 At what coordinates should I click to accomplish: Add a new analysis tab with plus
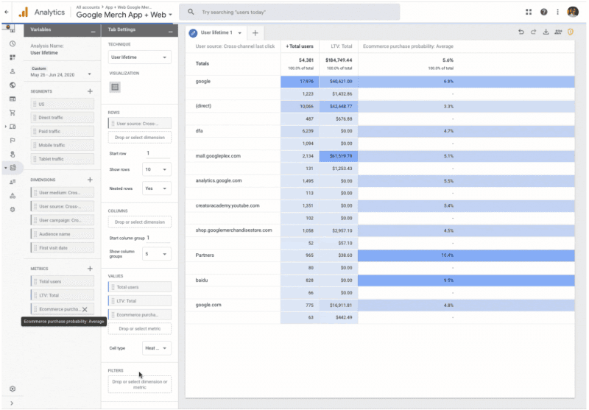coord(255,33)
